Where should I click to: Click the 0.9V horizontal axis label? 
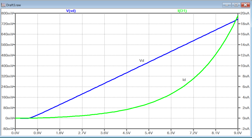click(38, 133)
